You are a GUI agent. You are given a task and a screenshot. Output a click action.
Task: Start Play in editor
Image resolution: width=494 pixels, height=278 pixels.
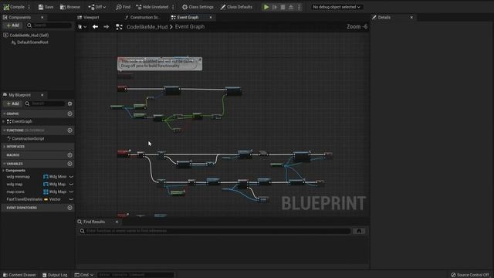266,7
